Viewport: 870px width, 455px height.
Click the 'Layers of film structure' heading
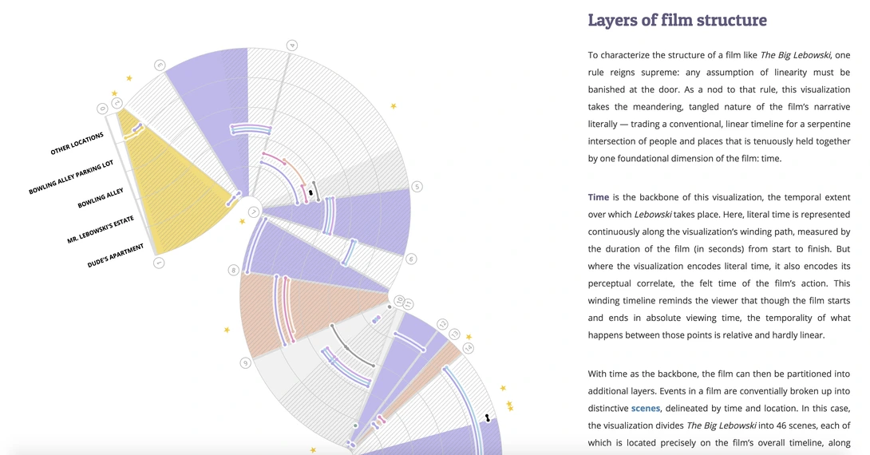click(x=677, y=21)
